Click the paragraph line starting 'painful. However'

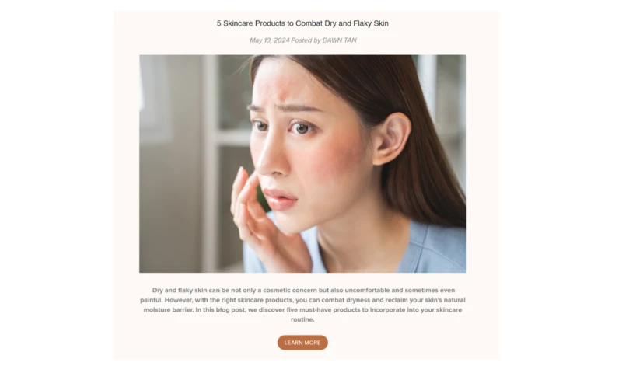click(x=302, y=300)
